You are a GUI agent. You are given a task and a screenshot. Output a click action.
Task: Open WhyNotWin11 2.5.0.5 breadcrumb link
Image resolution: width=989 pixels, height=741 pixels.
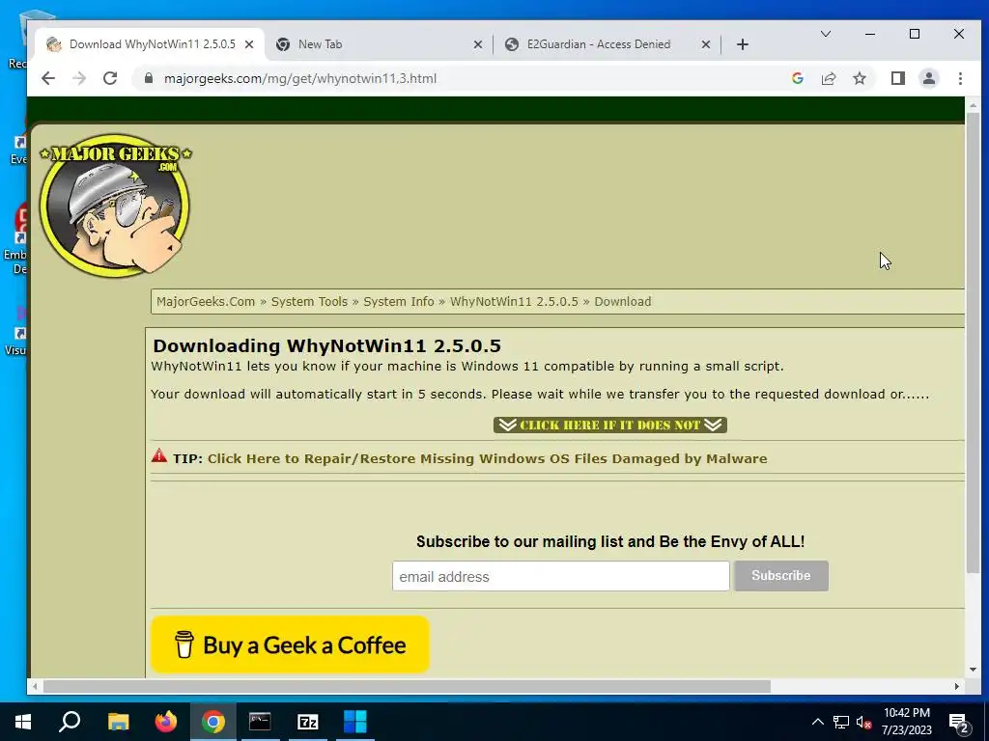click(514, 301)
